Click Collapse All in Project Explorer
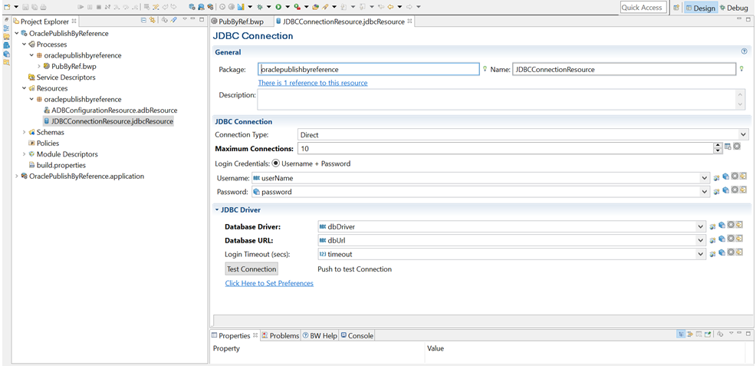 click(x=143, y=21)
